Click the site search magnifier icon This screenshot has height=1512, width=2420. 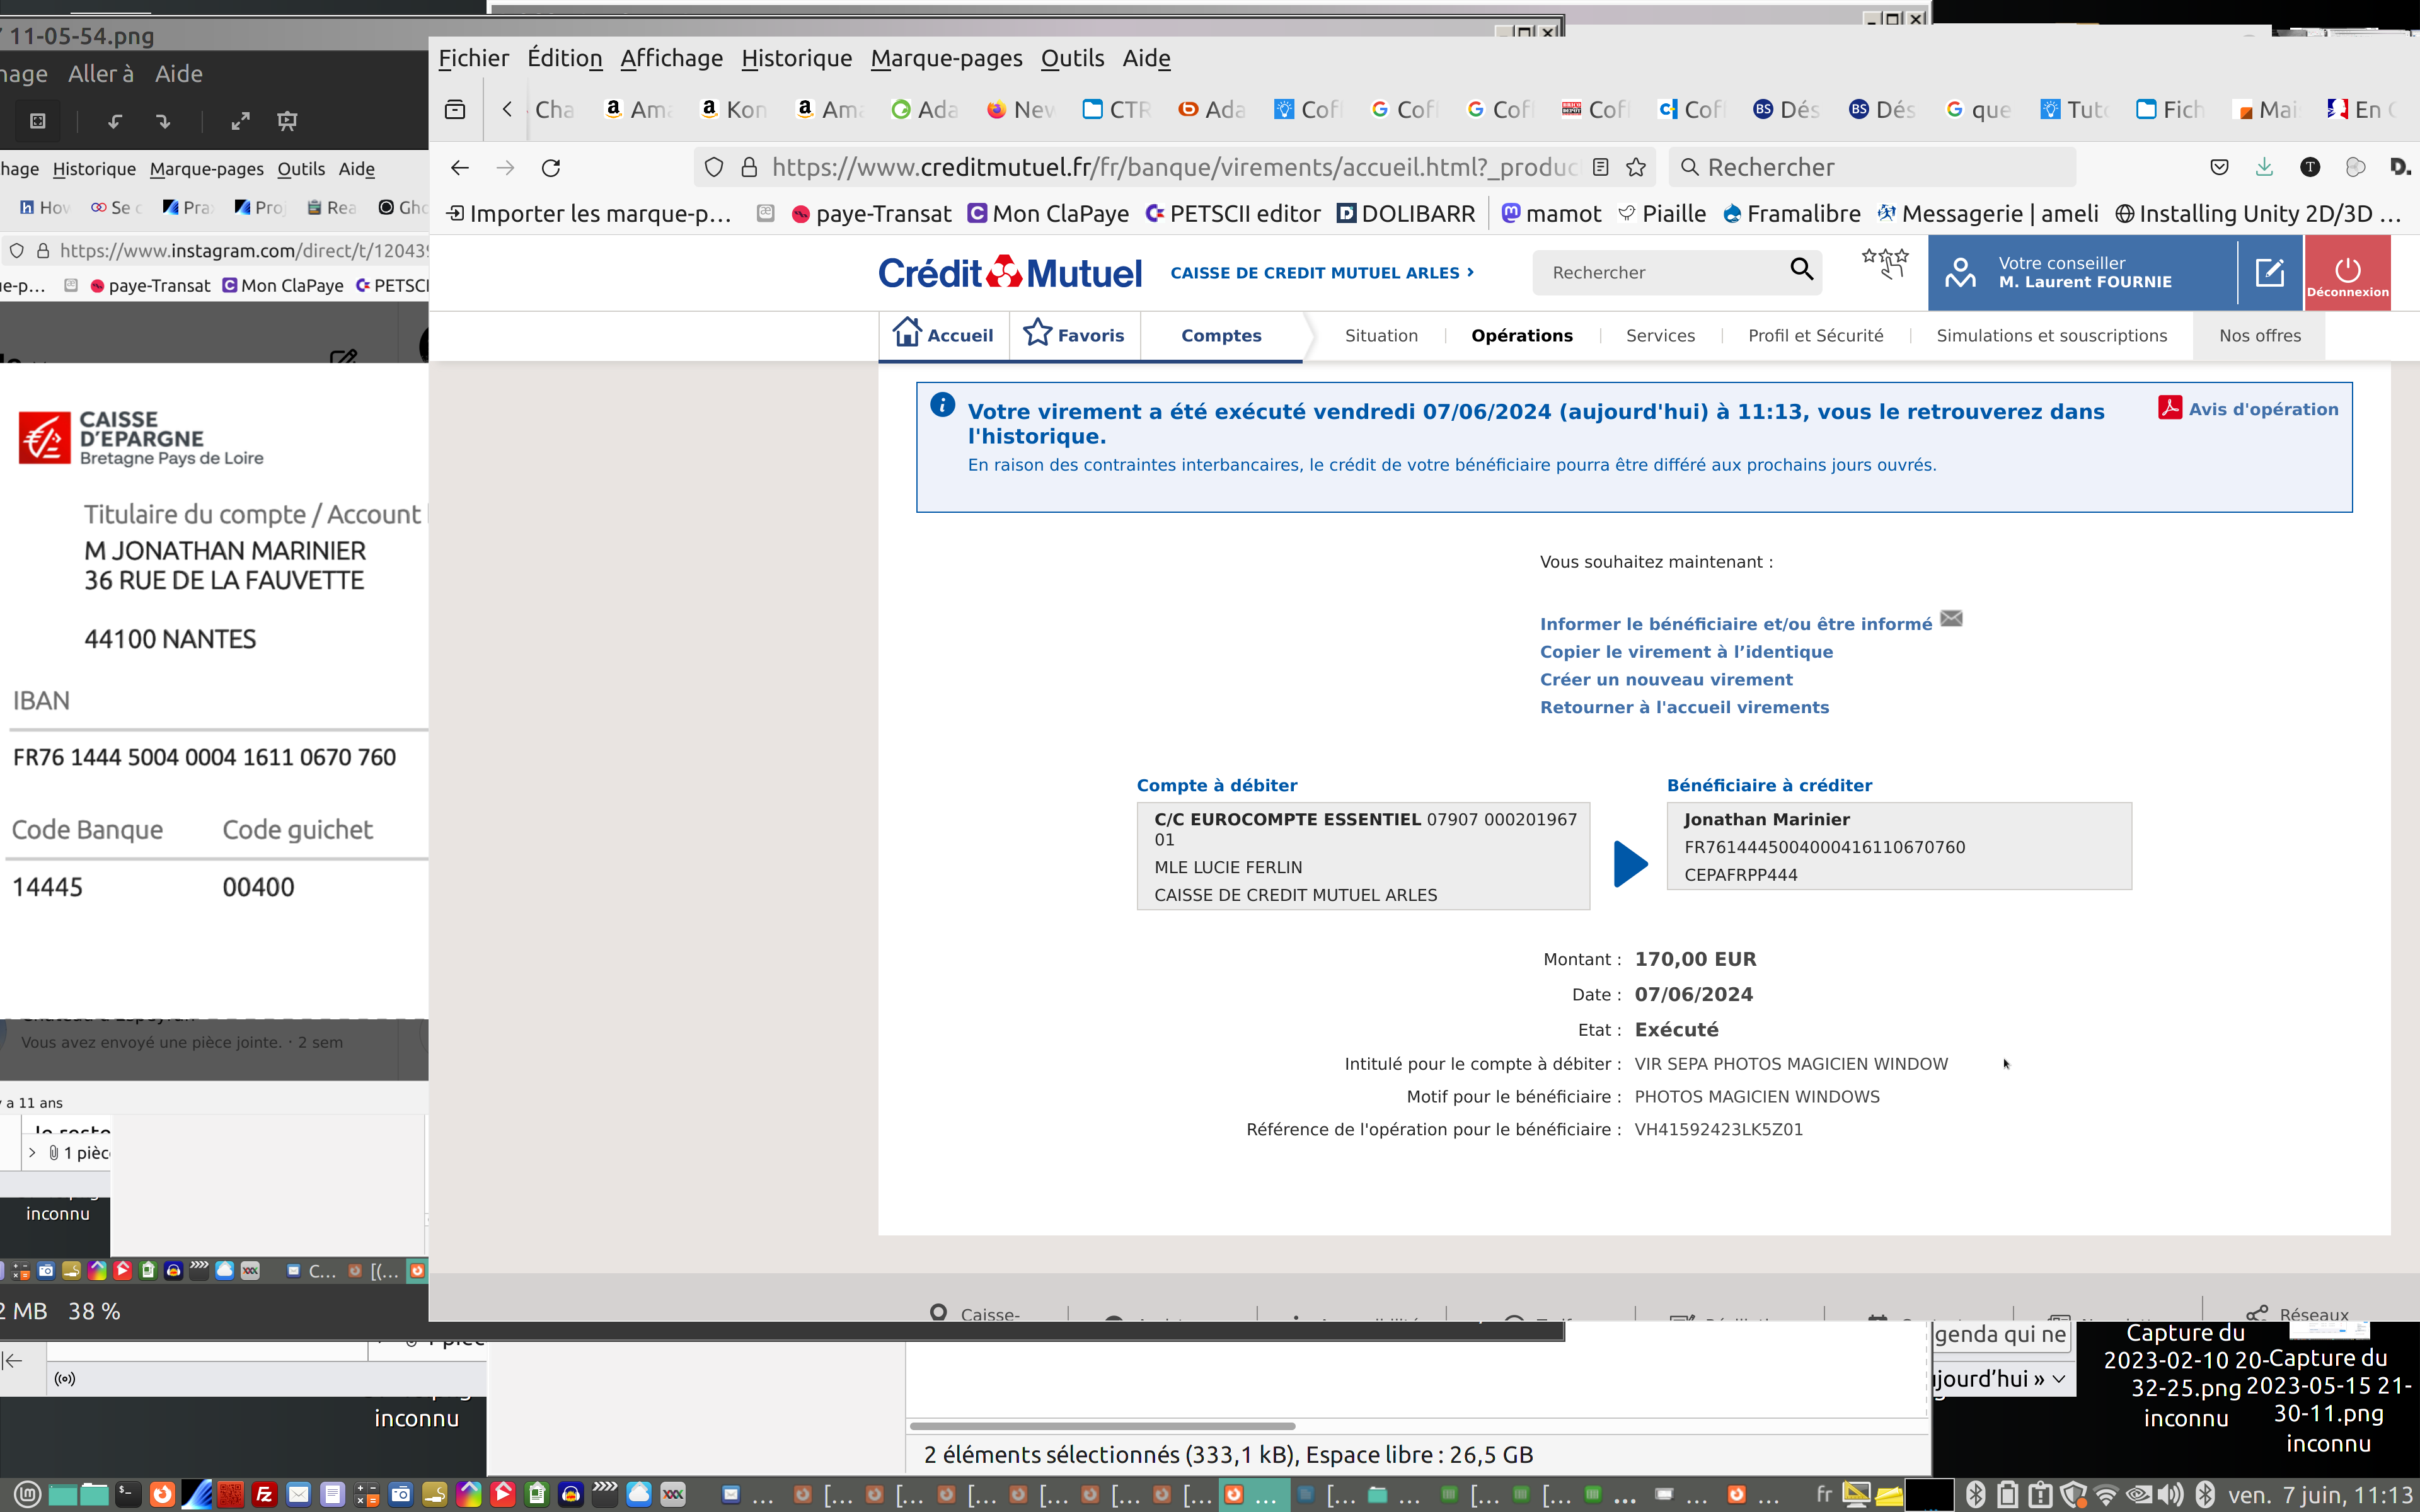pyautogui.click(x=1801, y=270)
